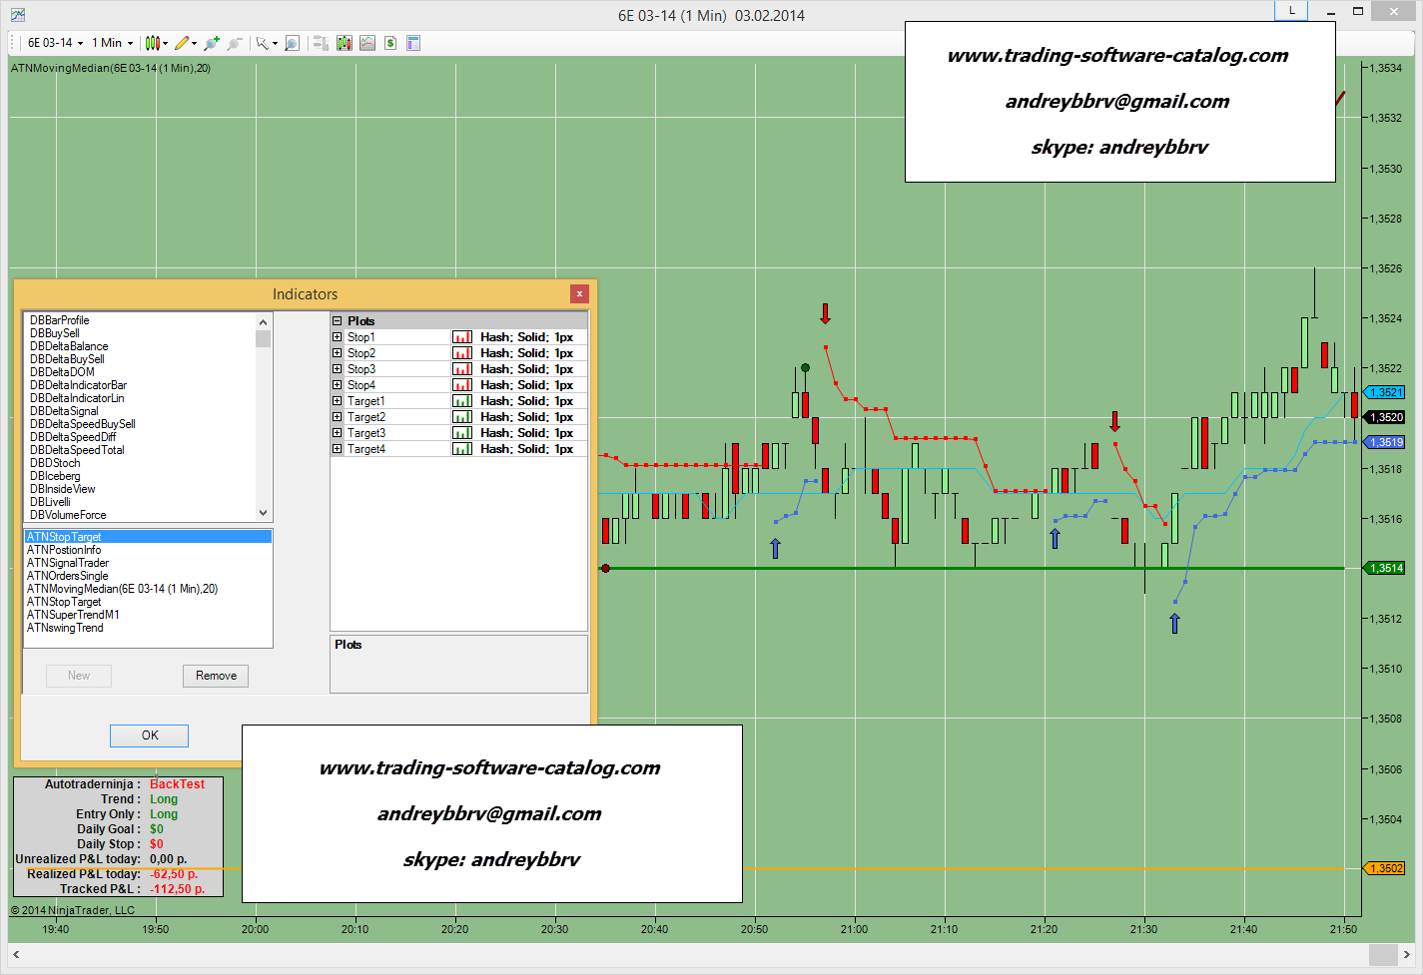Toggle the green dollar Chart Trader icon
This screenshot has height=975, width=1423.
(390, 43)
